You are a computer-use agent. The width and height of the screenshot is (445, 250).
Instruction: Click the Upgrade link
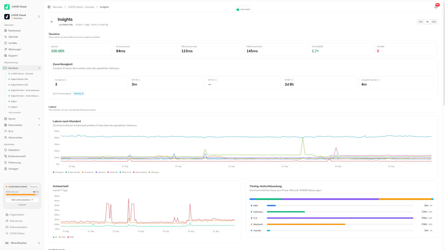[x=22, y=205]
